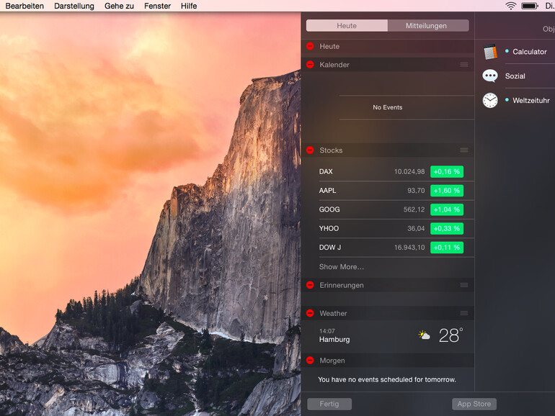
Task: Click the 10.024,98 DAX value
Action: pos(409,172)
